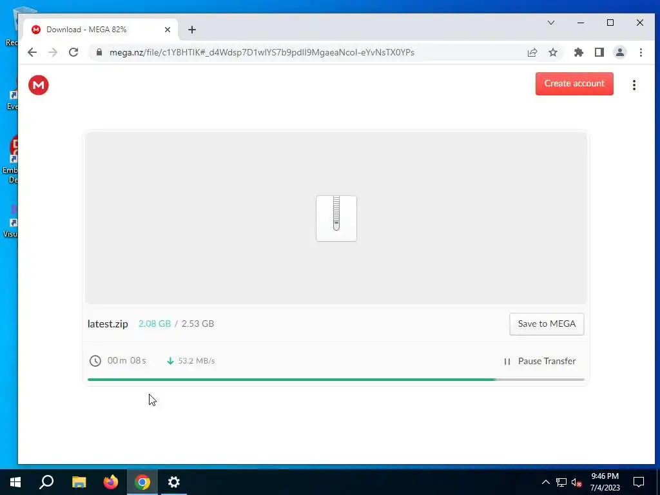Go back in Chrome

[32, 52]
